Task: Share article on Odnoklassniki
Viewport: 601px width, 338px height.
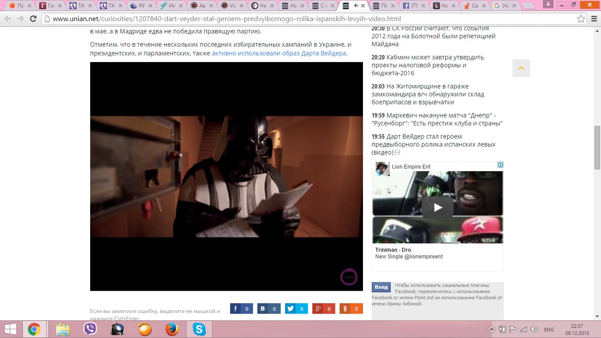Action: click(351, 309)
